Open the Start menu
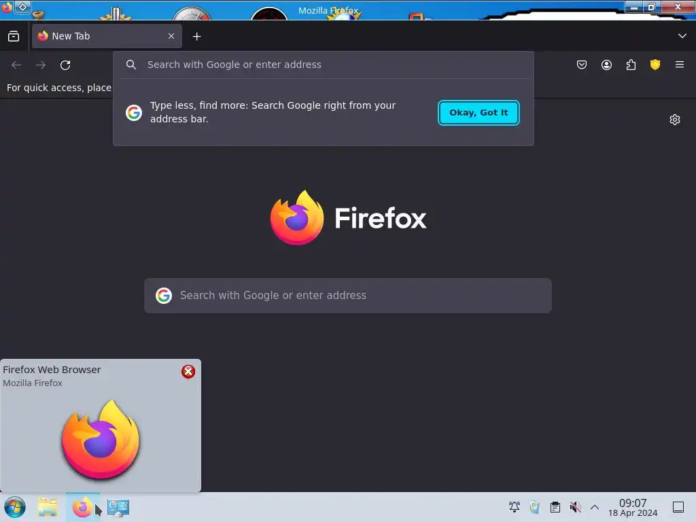Image resolution: width=696 pixels, height=522 pixels. pyautogui.click(x=15, y=507)
